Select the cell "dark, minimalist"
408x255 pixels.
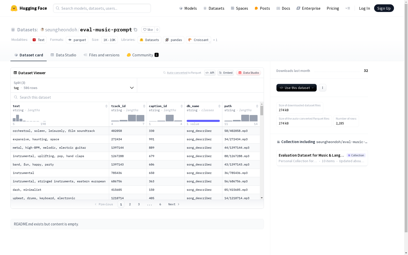coord(60,190)
